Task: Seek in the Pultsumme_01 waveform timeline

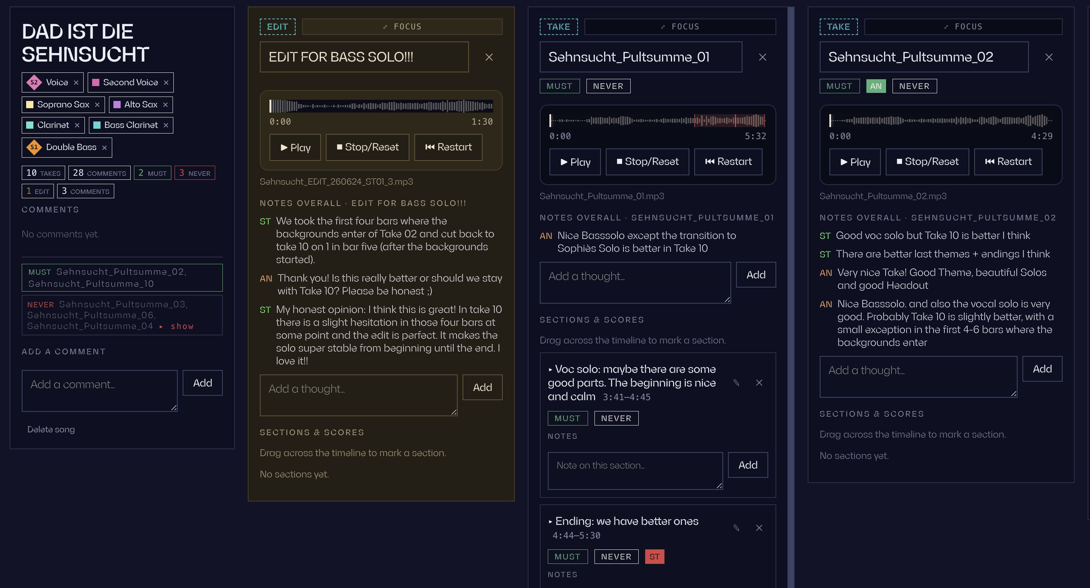Action: click(658, 121)
